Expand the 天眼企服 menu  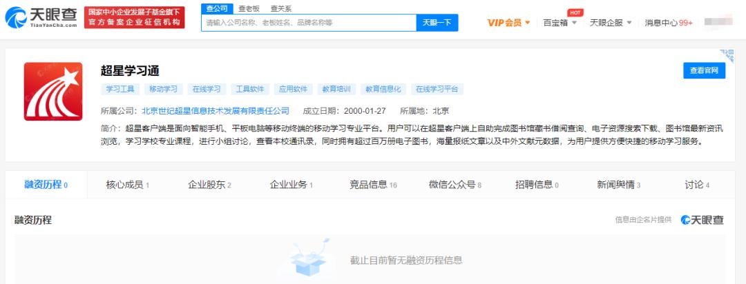coord(611,23)
